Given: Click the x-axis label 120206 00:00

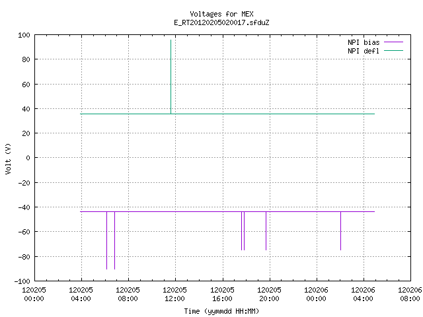Looking at the screenshot, I should pos(316,294).
